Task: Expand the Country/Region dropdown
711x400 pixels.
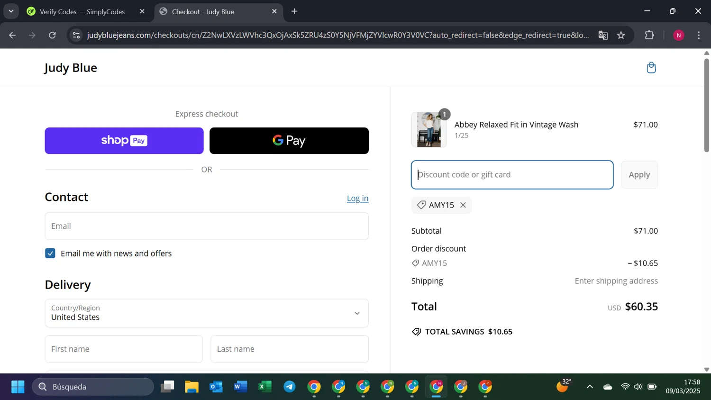Action: tap(207, 313)
